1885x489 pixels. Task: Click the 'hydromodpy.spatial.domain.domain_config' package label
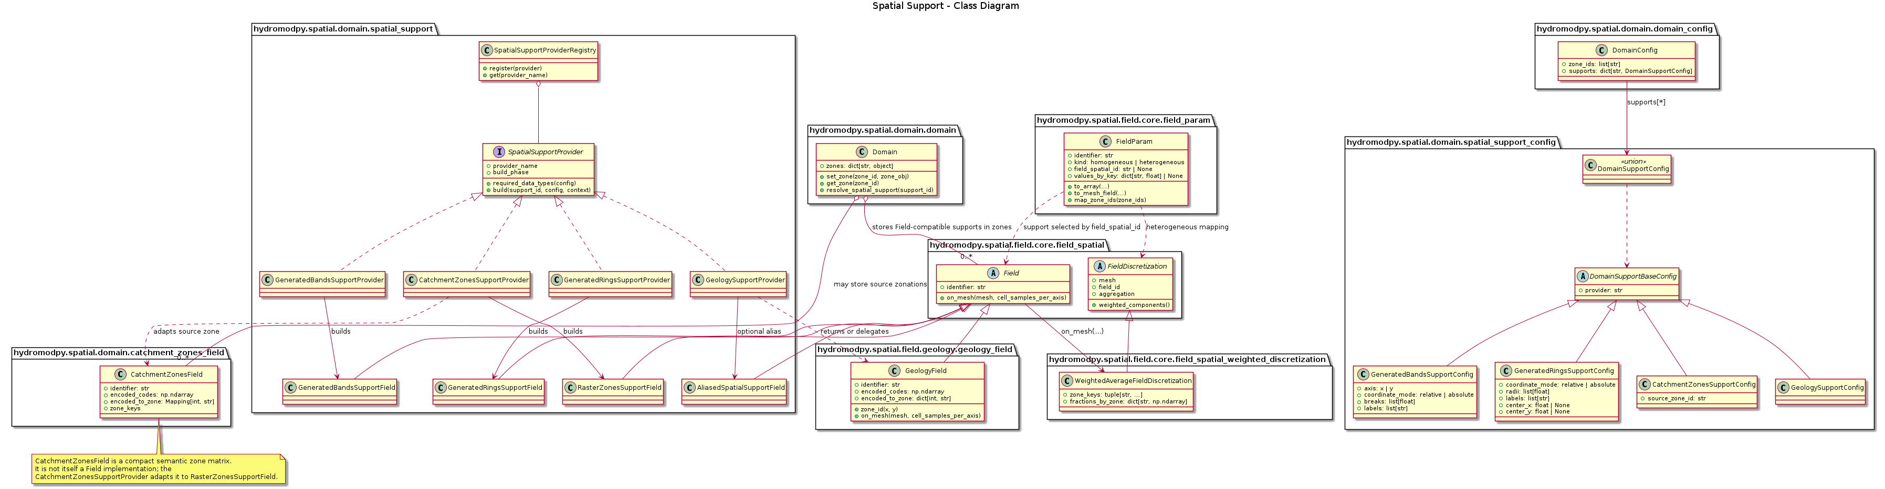tap(1625, 29)
